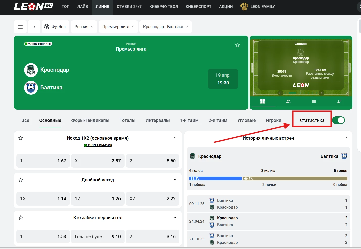Switch to the Тоталы tab
Screen dimensions: 361x249
[127, 120]
